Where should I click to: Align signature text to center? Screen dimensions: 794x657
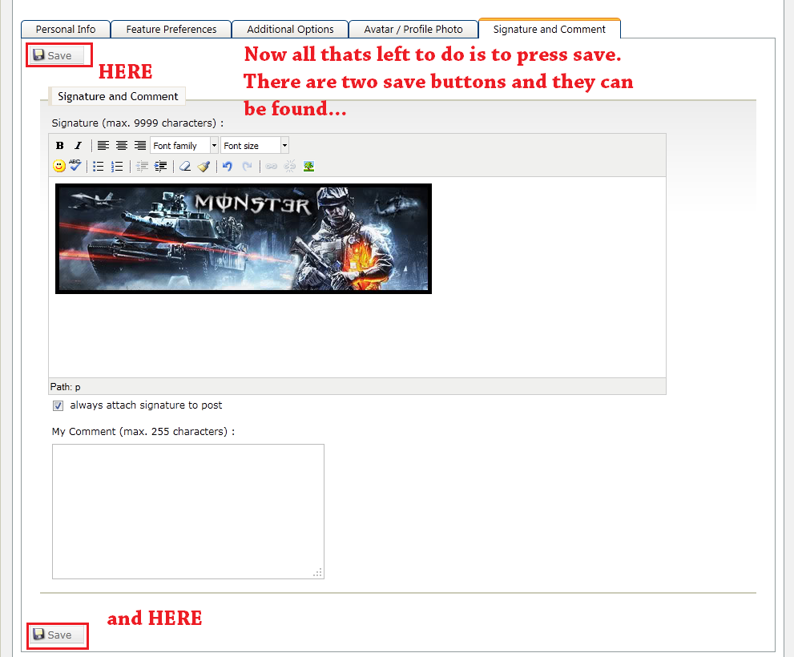point(122,146)
